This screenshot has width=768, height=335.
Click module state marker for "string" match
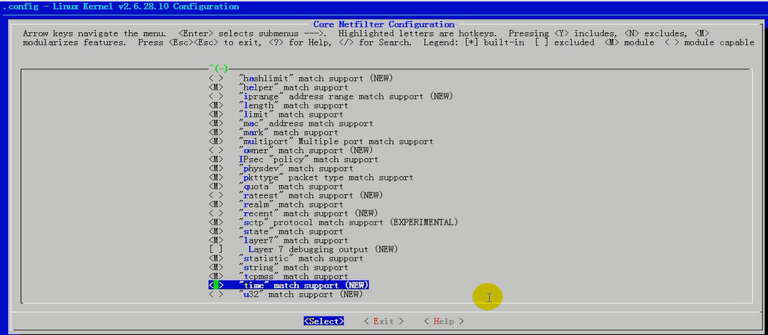pos(216,268)
